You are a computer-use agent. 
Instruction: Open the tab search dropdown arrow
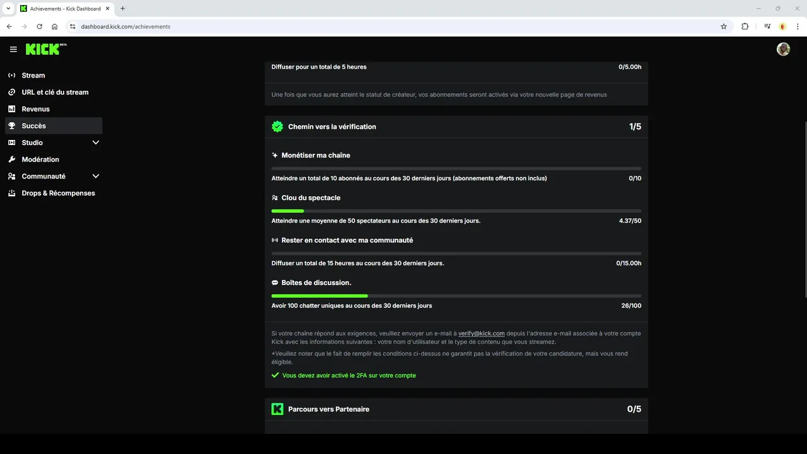point(8,8)
